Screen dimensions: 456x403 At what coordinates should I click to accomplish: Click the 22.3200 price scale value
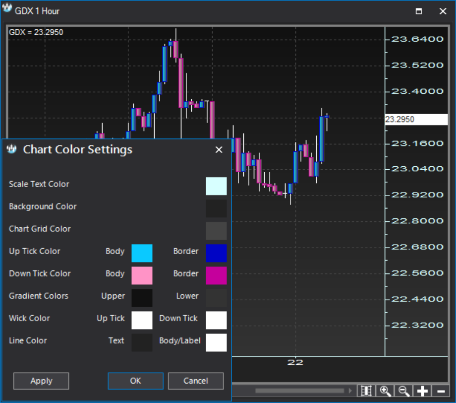point(417,325)
